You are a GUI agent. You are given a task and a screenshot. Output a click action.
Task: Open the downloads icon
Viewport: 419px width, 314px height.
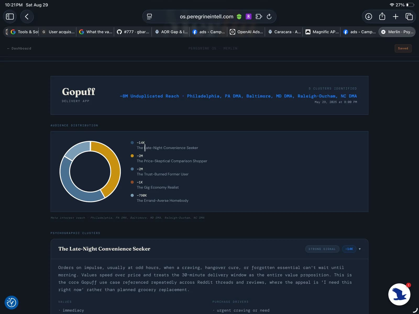369,16
